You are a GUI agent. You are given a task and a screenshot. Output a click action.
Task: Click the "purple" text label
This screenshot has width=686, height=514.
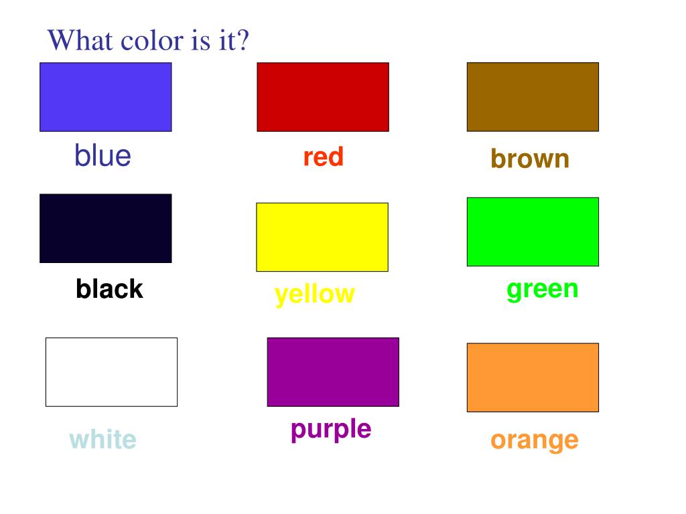(331, 430)
